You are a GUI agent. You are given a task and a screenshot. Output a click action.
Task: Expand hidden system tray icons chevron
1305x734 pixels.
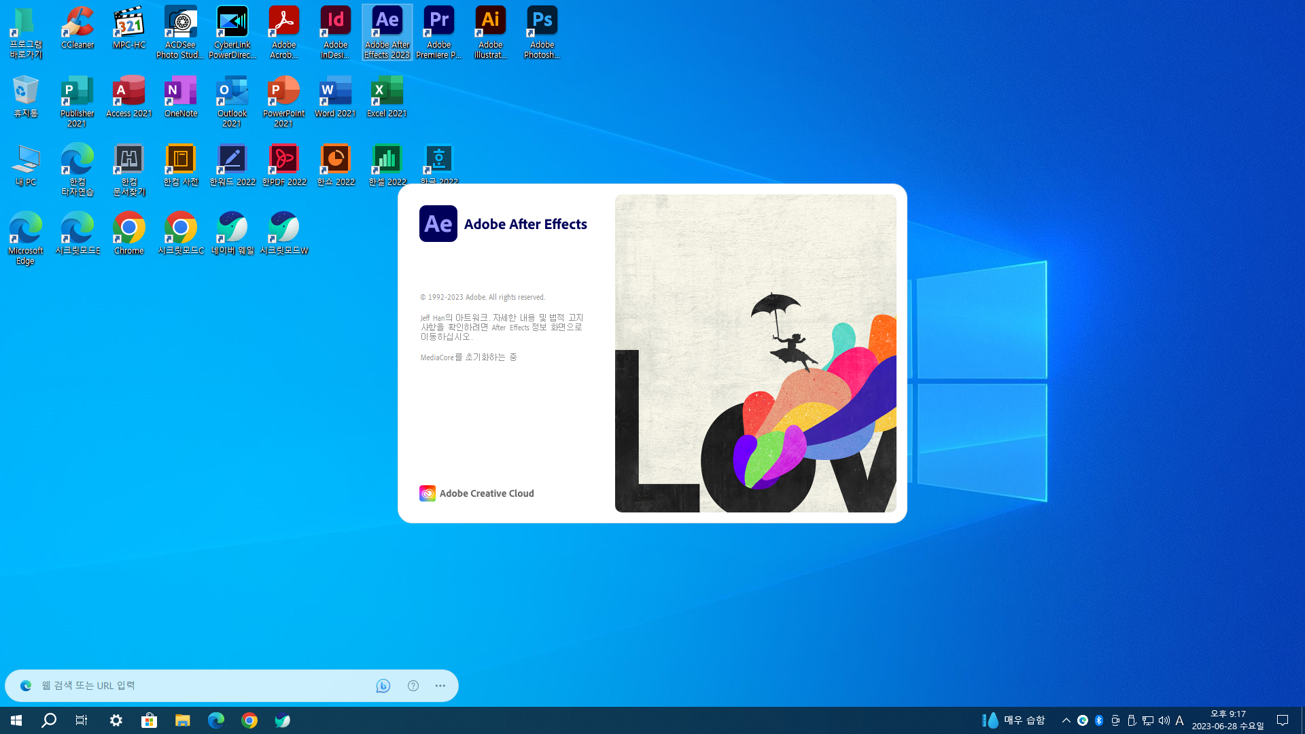(x=1066, y=720)
